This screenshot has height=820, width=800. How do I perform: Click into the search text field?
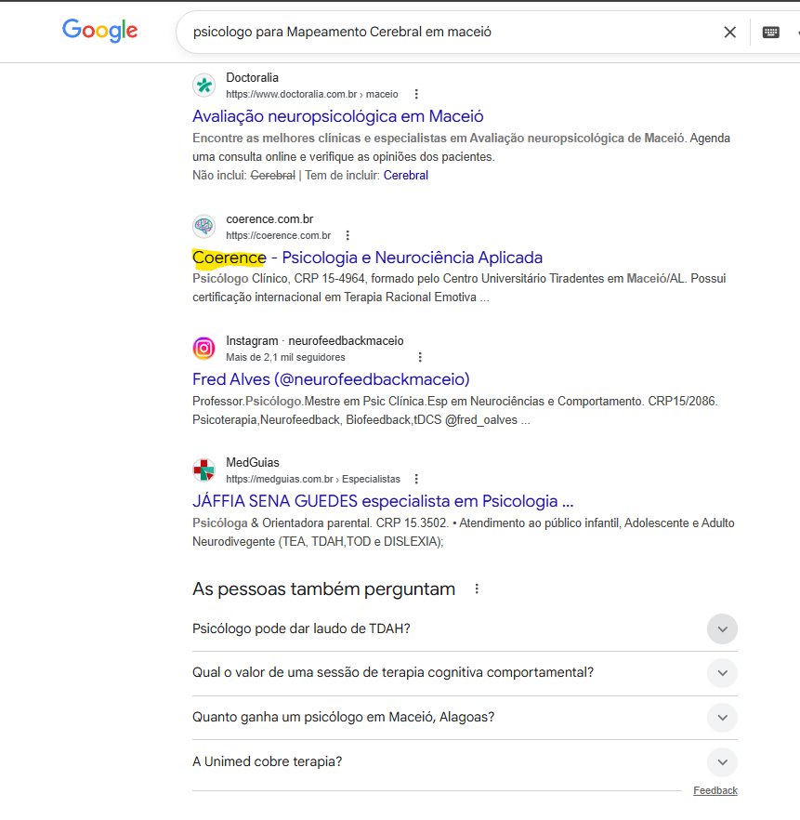450,32
